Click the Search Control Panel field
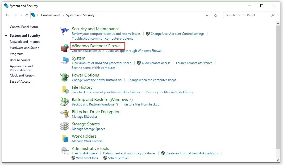 pos(247,15)
